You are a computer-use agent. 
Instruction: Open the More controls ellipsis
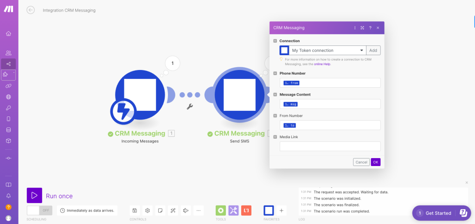[x=199, y=211]
